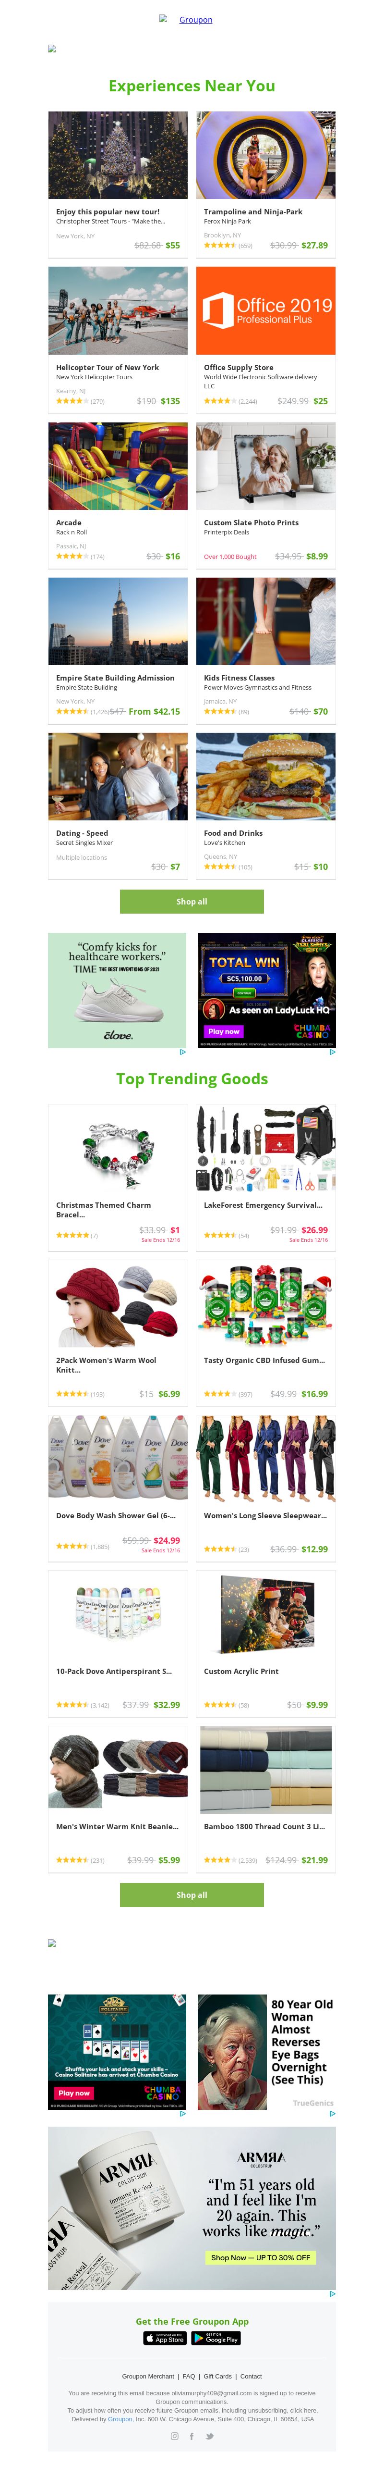Click AdChoices icon below Armra colostrum ad
384x2465 pixels.
pyautogui.click(x=333, y=2294)
